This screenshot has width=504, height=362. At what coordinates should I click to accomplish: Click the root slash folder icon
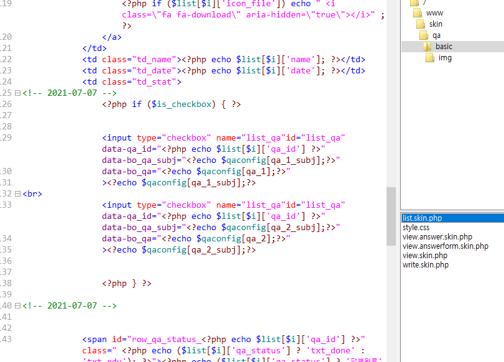(x=415, y=2)
